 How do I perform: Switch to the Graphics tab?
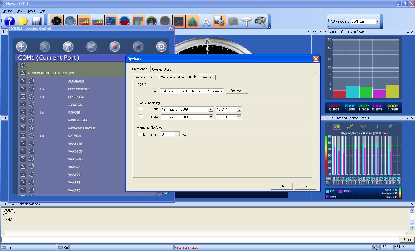point(208,77)
